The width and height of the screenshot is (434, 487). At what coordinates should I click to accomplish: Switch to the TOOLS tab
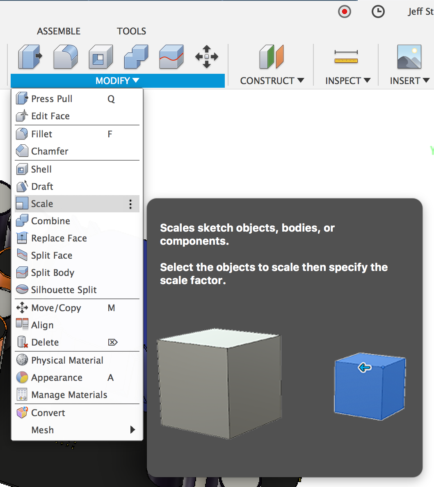(x=131, y=31)
